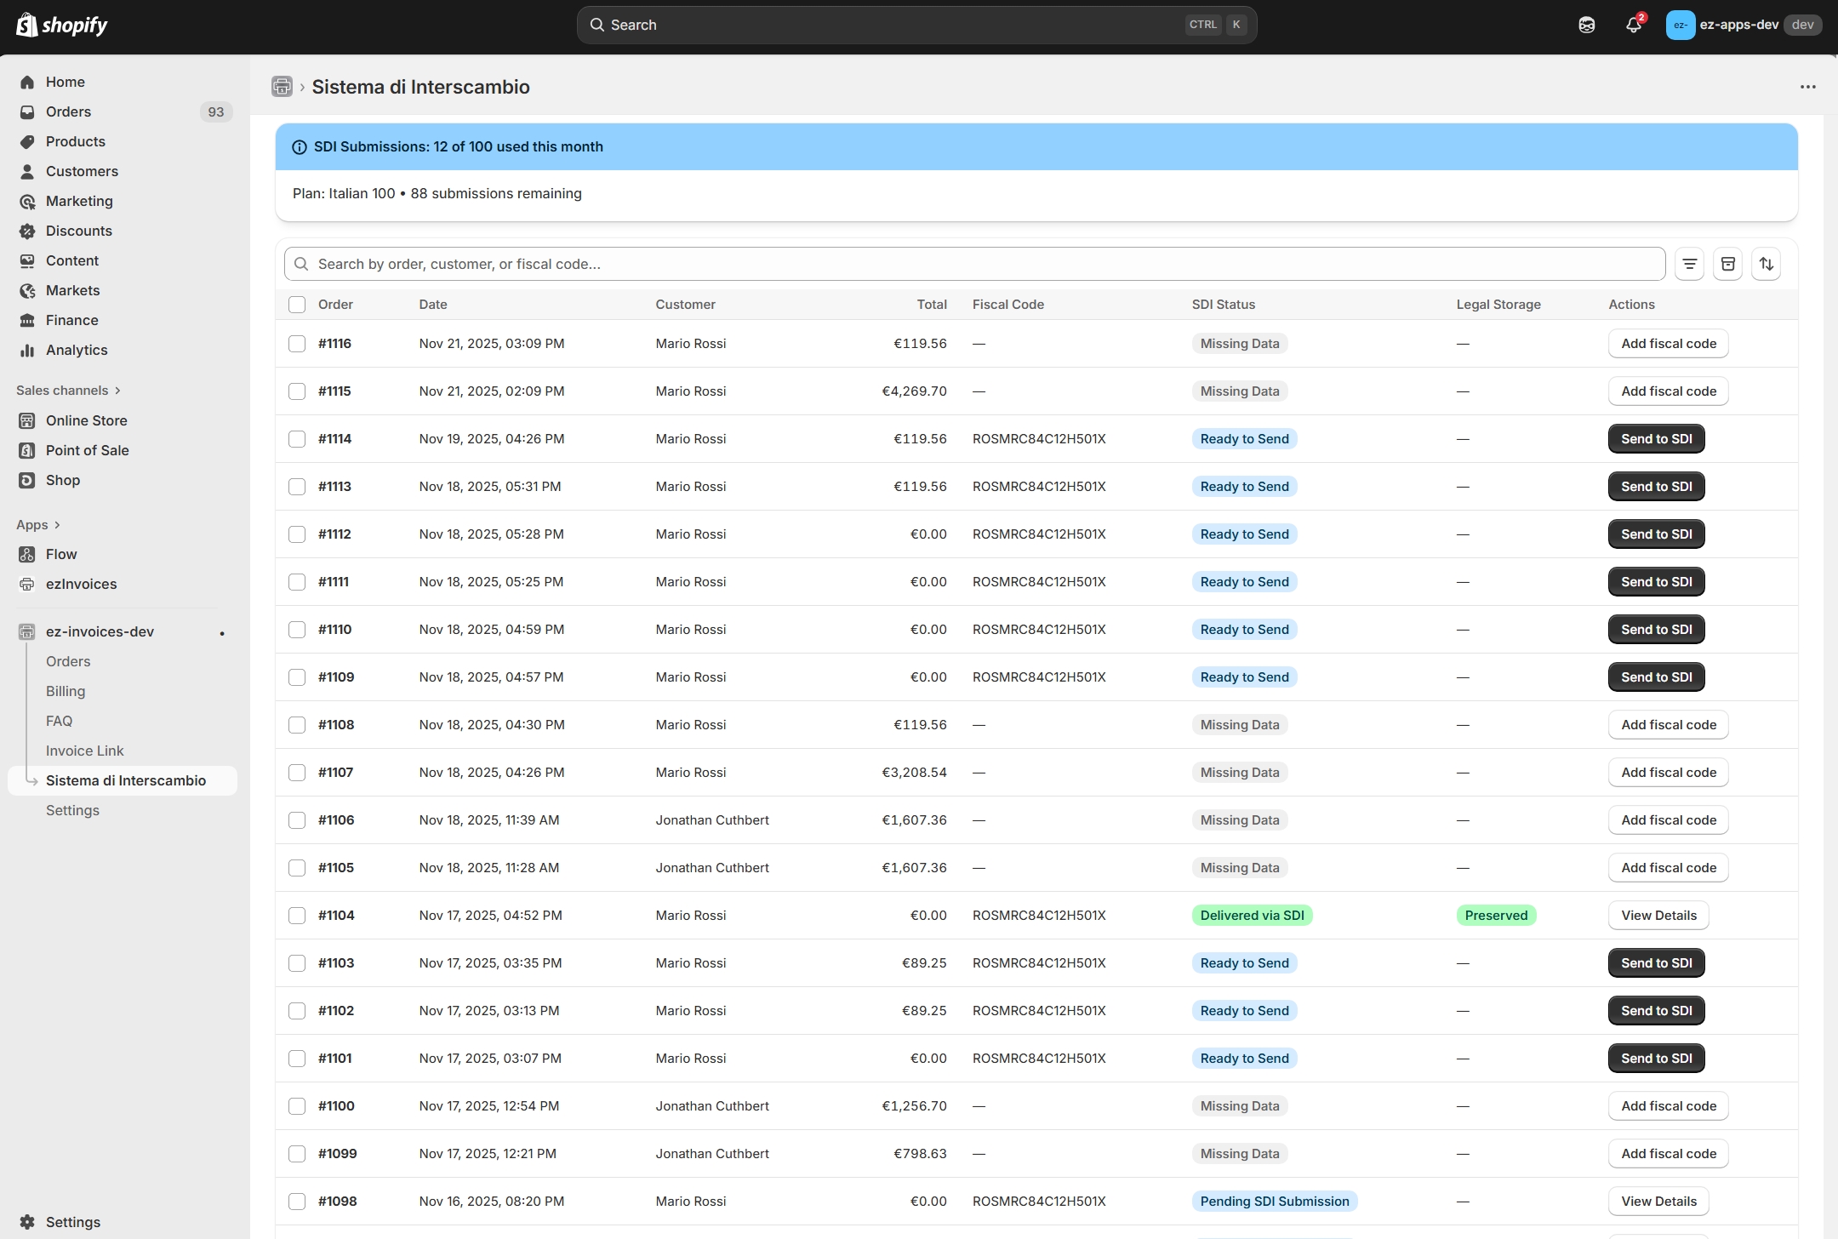This screenshot has width=1838, height=1239.
Task: Check the box for order #1098
Action: point(297,1202)
